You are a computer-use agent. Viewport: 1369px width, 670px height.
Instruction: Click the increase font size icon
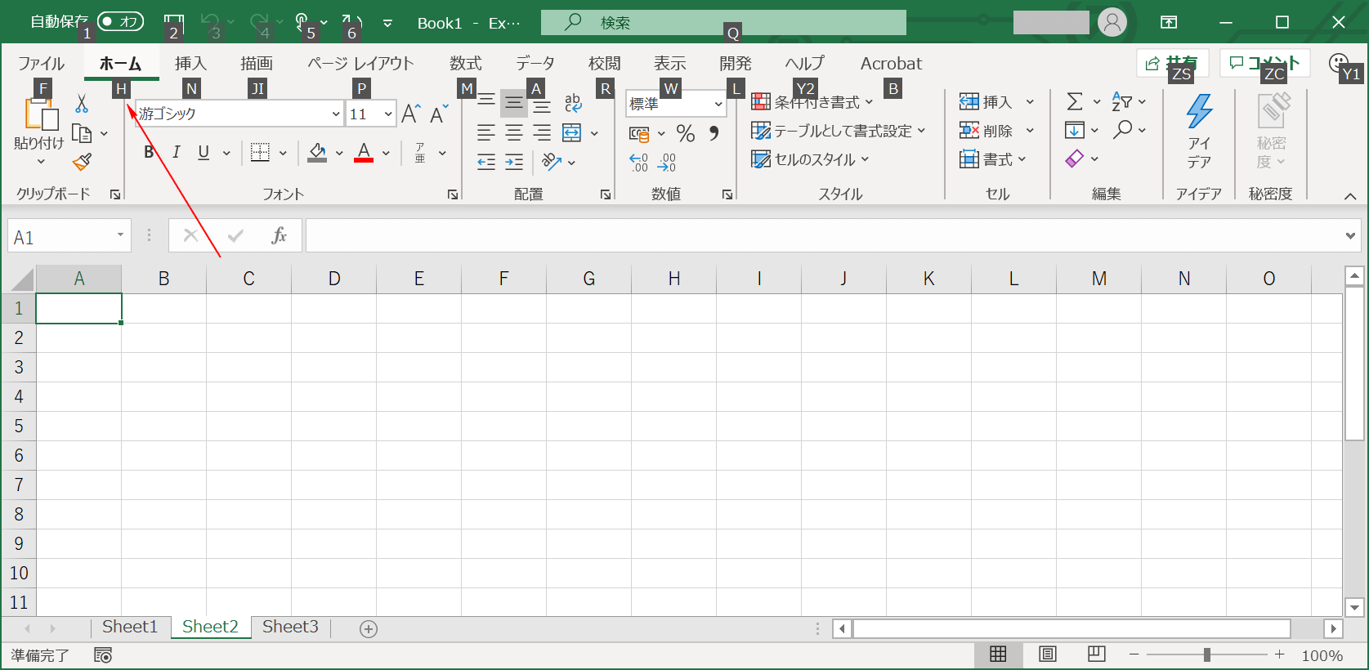(x=411, y=114)
